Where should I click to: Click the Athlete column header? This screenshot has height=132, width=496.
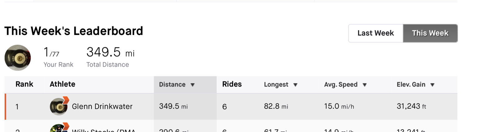(62, 84)
